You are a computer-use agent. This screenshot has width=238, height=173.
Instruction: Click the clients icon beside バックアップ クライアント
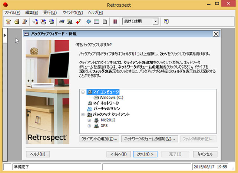point(90,115)
